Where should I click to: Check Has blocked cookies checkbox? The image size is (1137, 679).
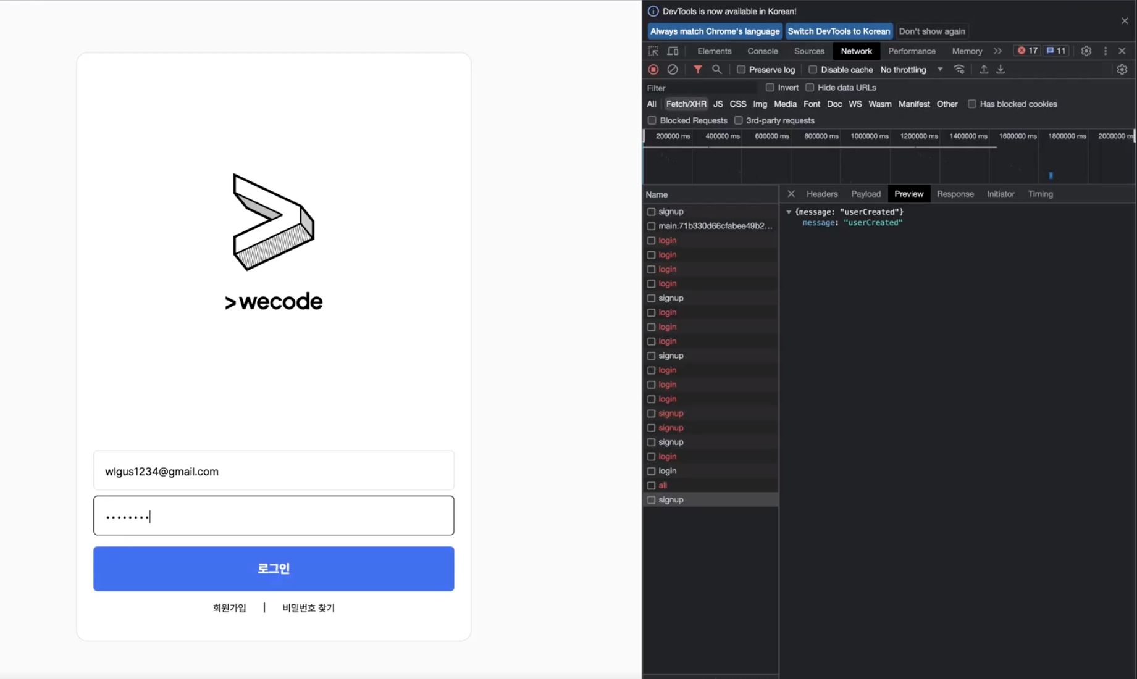[972, 104]
